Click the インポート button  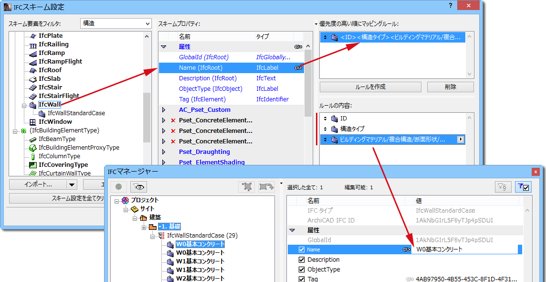click(38, 185)
